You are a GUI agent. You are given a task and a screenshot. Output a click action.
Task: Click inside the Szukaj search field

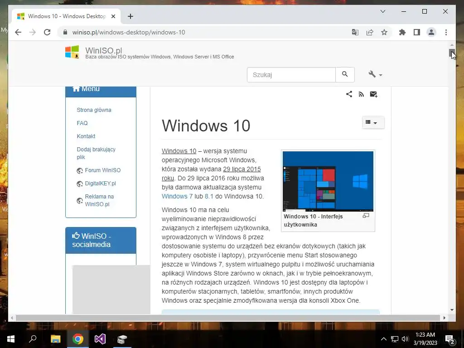pos(291,75)
